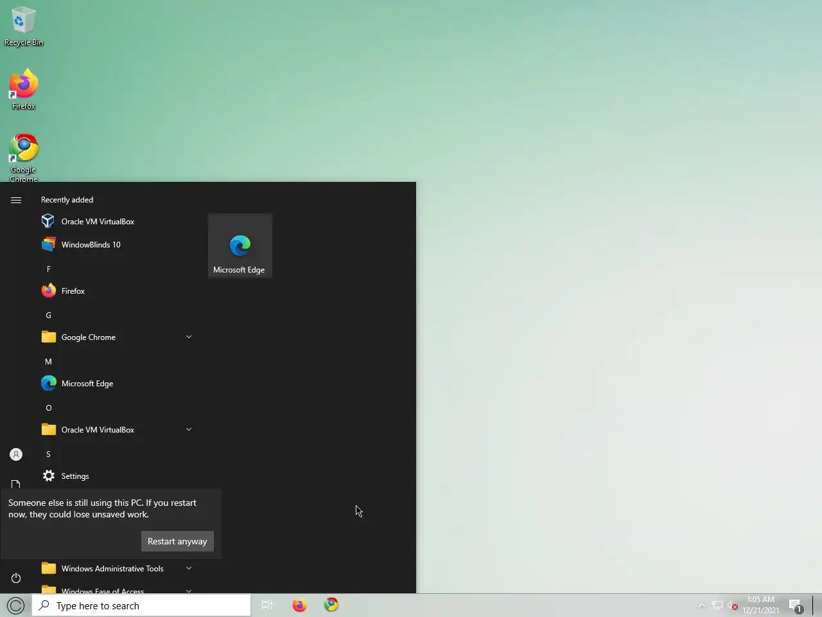Launch WindowBlinds 10 from Recently added
This screenshot has height=617, width=822.
(x=118, y=244)
